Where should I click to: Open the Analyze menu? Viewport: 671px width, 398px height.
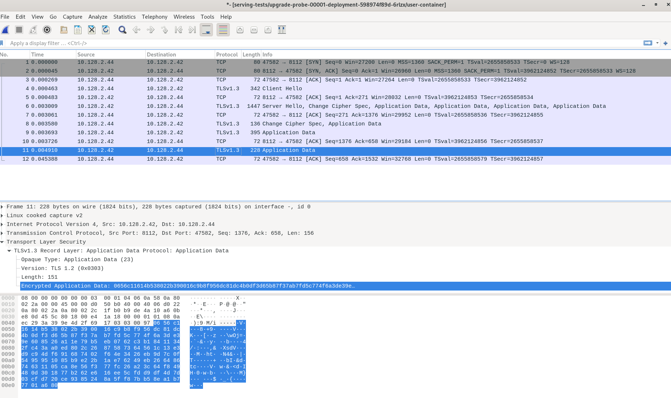coord(98,17)
